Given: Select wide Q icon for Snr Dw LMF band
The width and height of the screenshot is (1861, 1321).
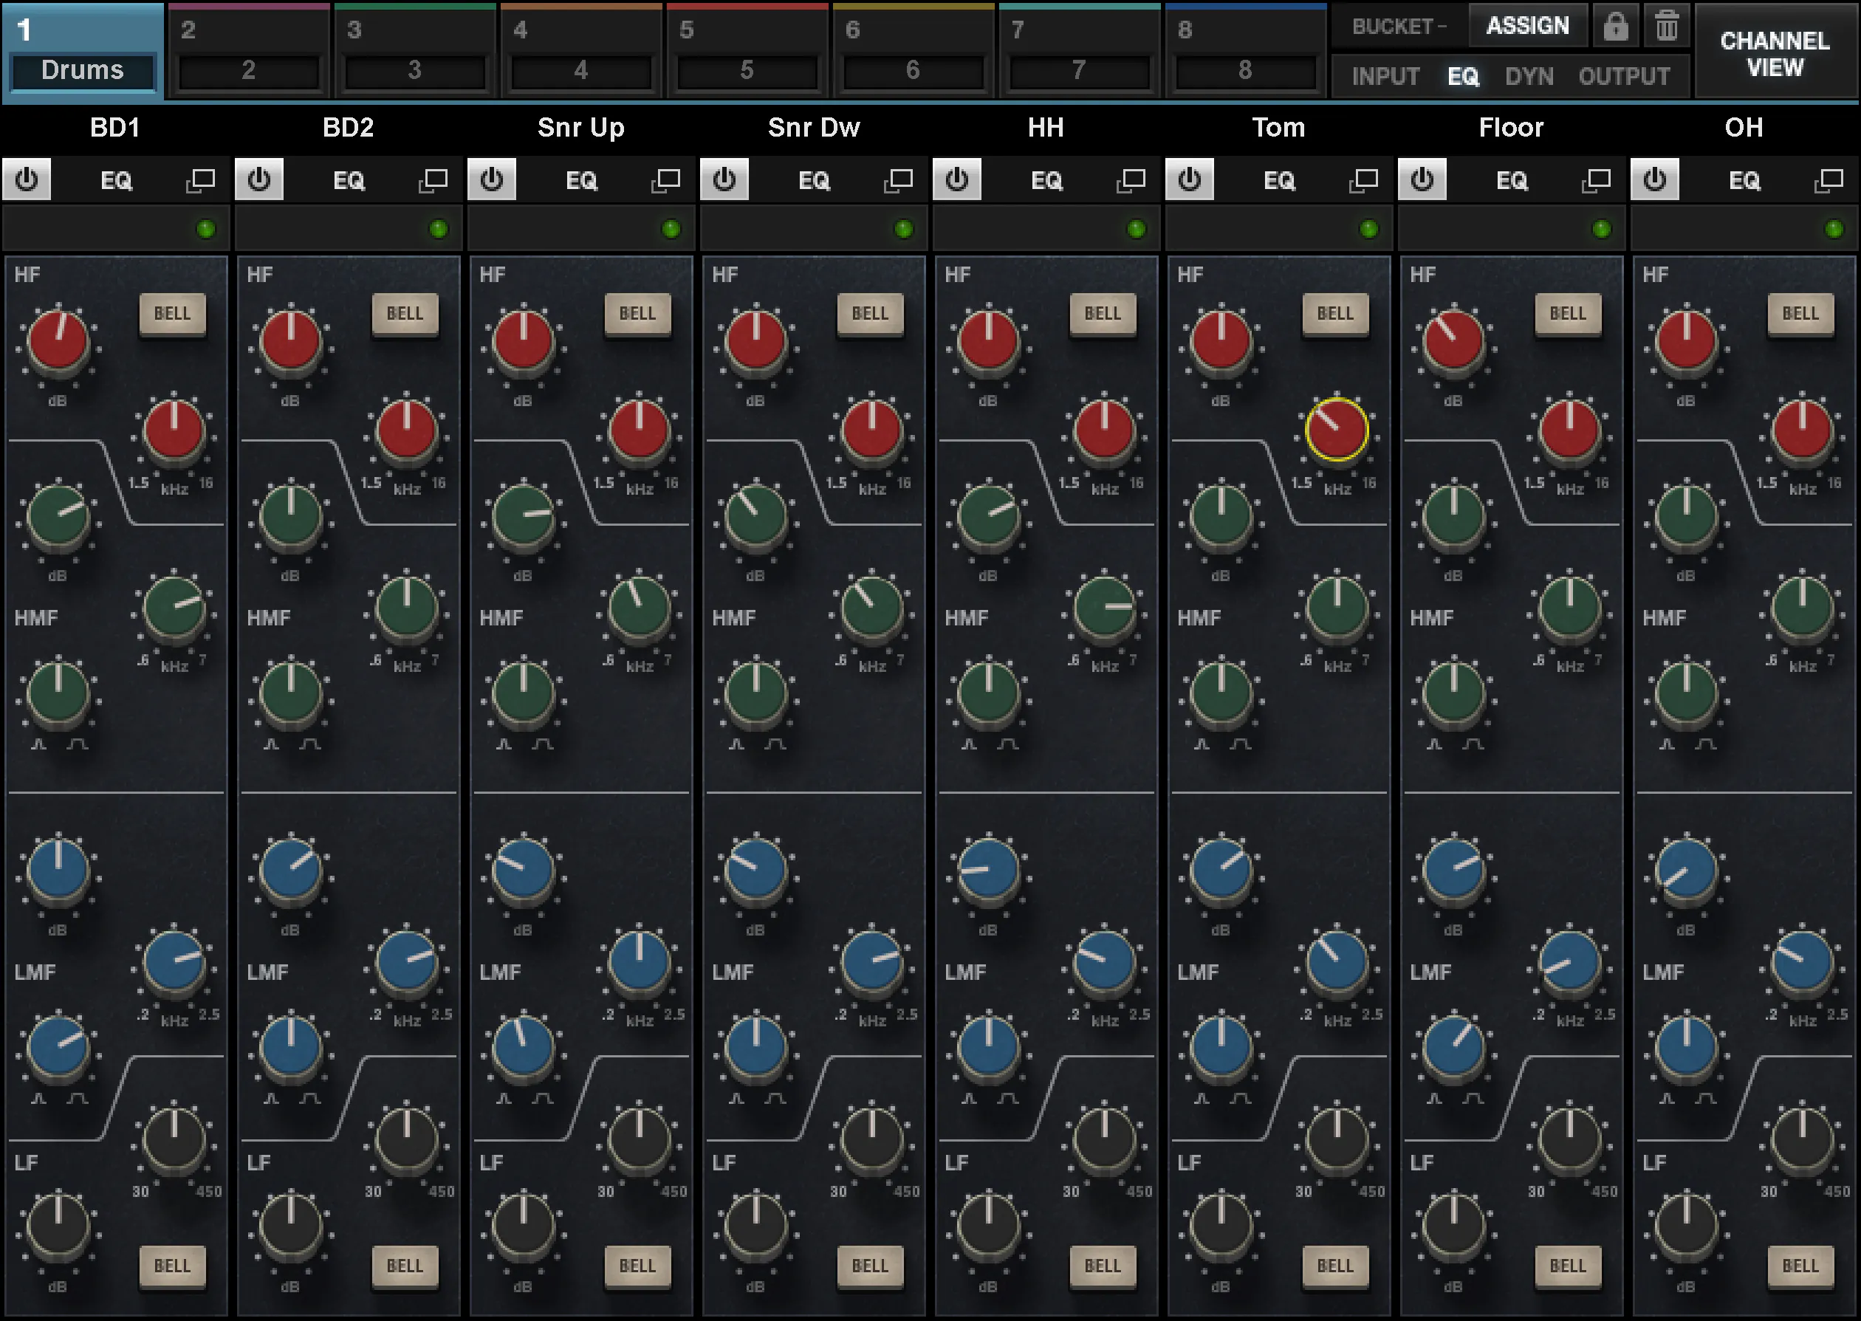Looking at the screenshot, I should tap(775, 1098).
